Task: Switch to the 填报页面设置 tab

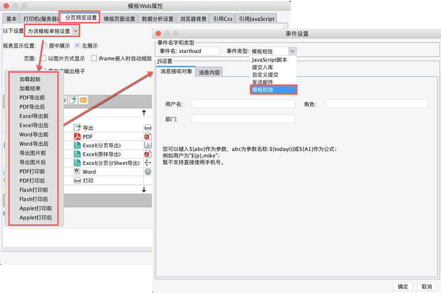Action: point(119,19)
